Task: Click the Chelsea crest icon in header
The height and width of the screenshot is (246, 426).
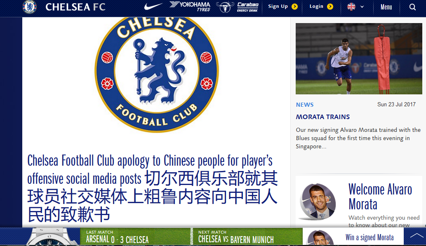Action: [x=30, y=7]
